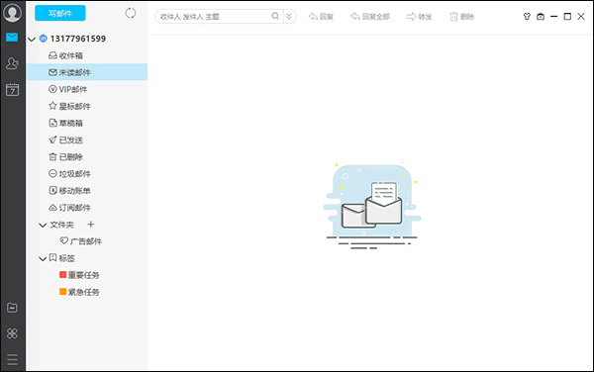Screen dimensions: 594x372
Task: Click the tag icon of 广告邮件
Action: tap(64, 240)
